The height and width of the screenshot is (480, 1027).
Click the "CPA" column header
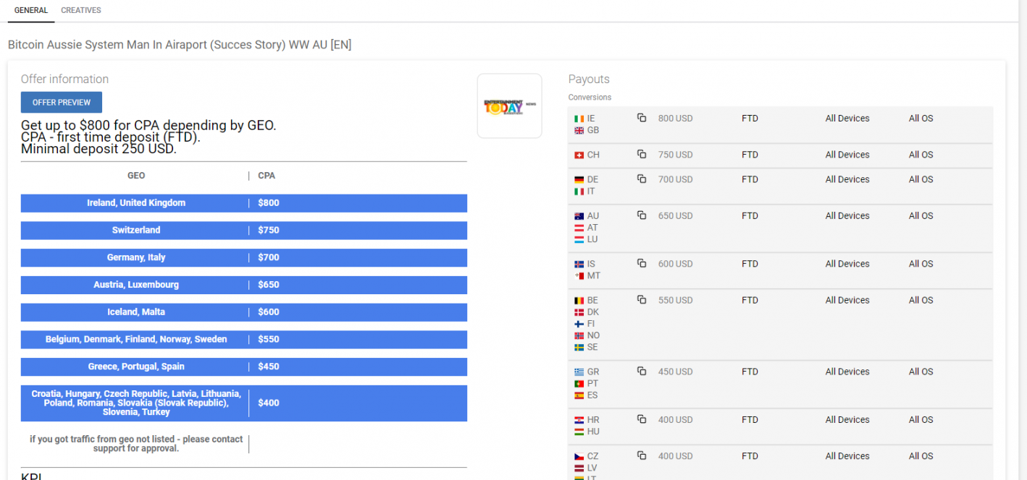(x=267, y=176)
